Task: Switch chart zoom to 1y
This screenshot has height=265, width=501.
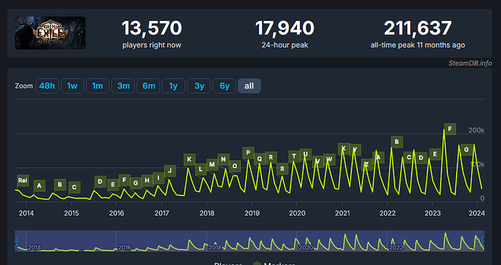Action: click(x=174, y=86)
